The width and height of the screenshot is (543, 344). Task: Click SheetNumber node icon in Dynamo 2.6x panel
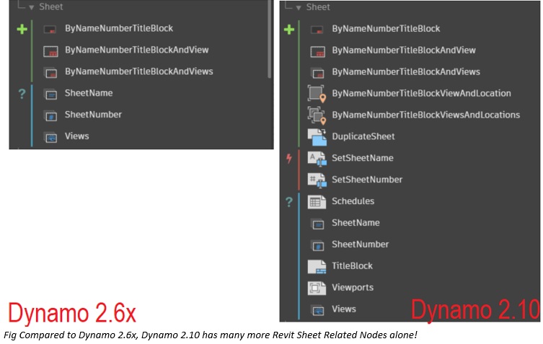point(50,116)
